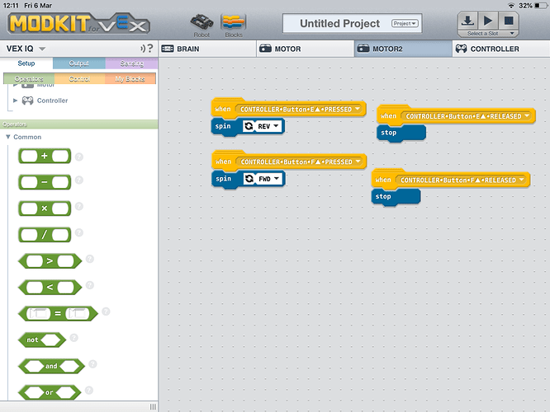Viewport: 550px width, 412px height.
Task: Select the BRAIN tab
Action: point(207,49)
